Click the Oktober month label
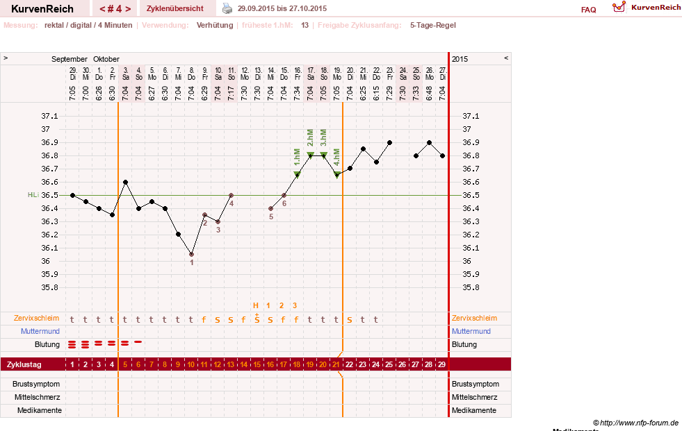682x431 pixels. coord(106,59)
